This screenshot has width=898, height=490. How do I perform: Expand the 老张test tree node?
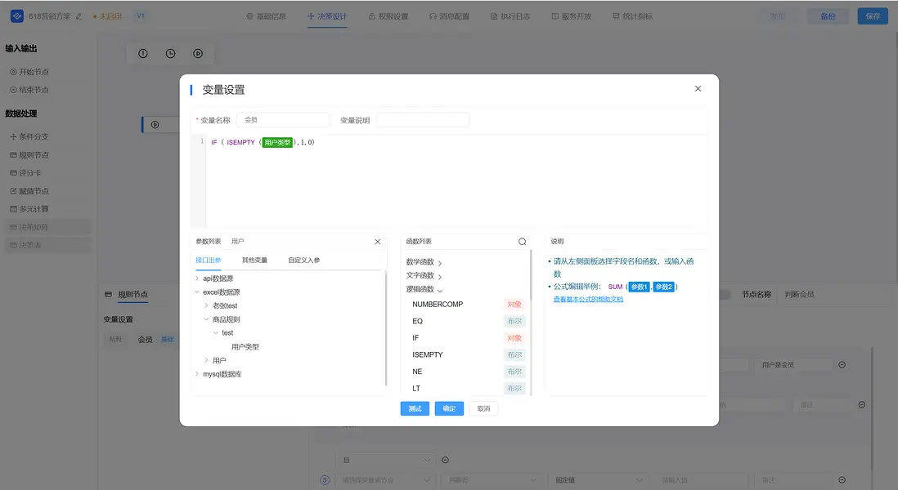pos(206,306)
